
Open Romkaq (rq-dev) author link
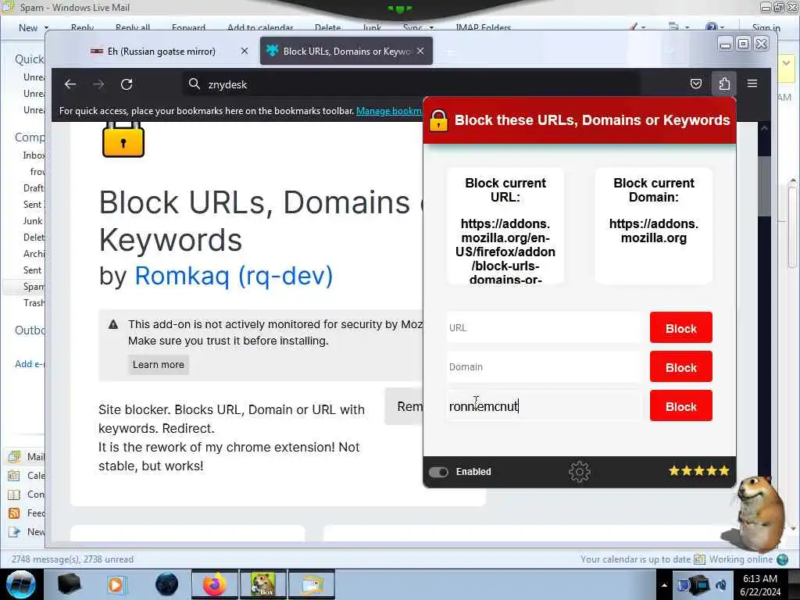pos(234,276)
